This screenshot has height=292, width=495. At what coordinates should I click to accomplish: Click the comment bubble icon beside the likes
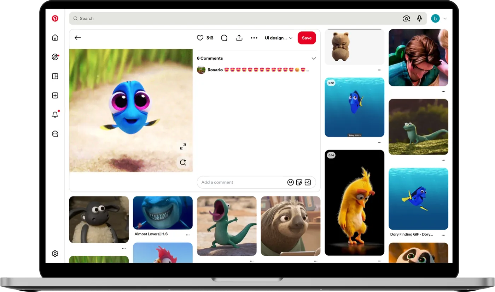(224, 38)
